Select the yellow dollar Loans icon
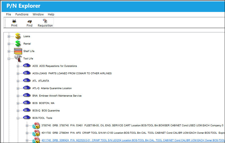Image resolution: width=225 pixels, height=143 pixels. (18, 36)
